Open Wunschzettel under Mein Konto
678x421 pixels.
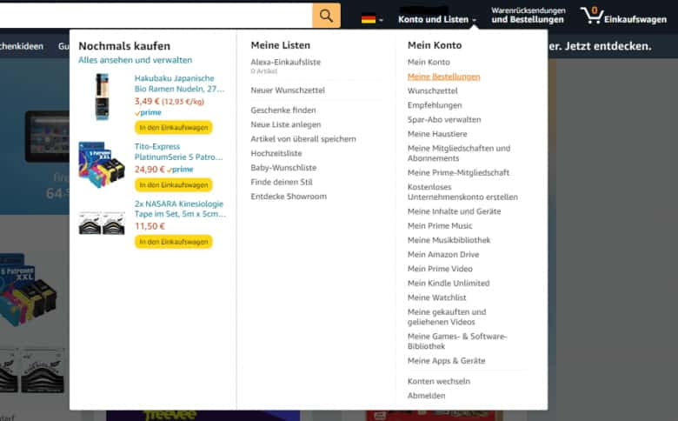pyautogui.click(x=432, y=90)
